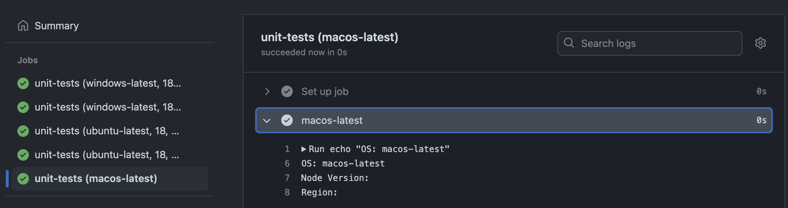Screen dimensions: 788x208
Task: Click the checkmark icon on macos-latest step
Action: (287, 120)
